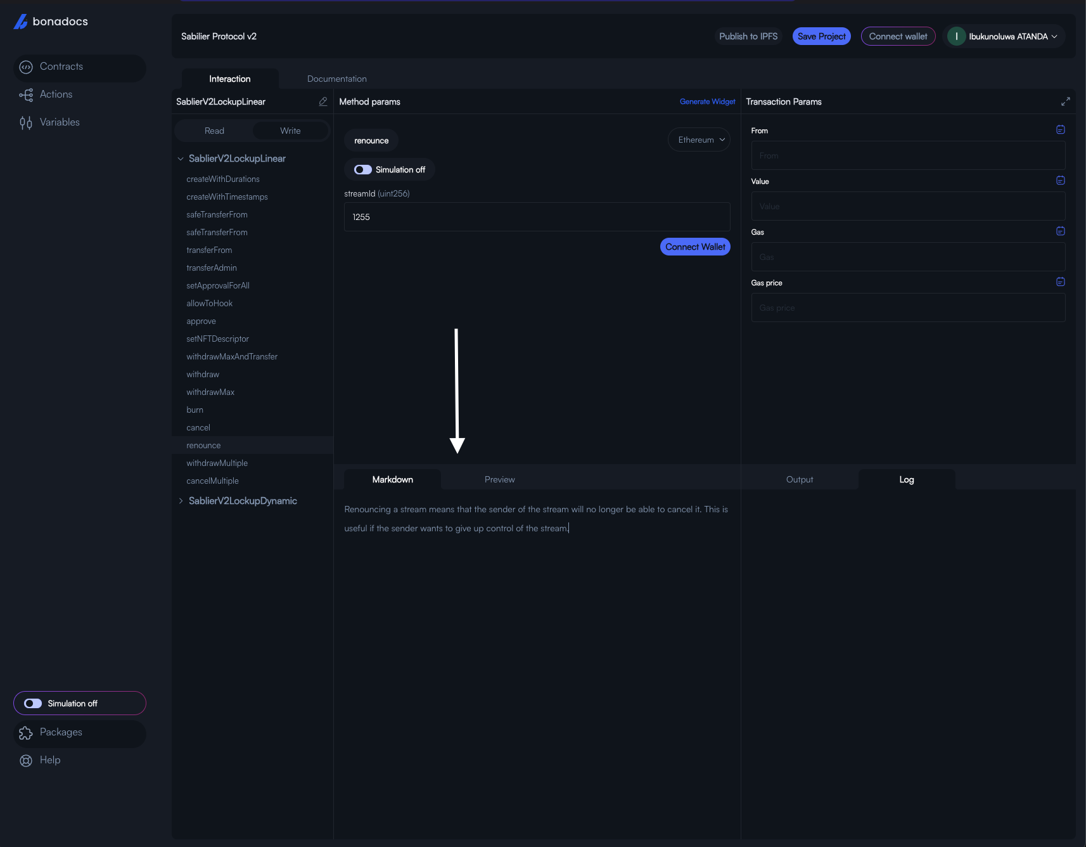1086x847 pixels.
Task: Select createWithTimestamps method
Action: point(227,197)
